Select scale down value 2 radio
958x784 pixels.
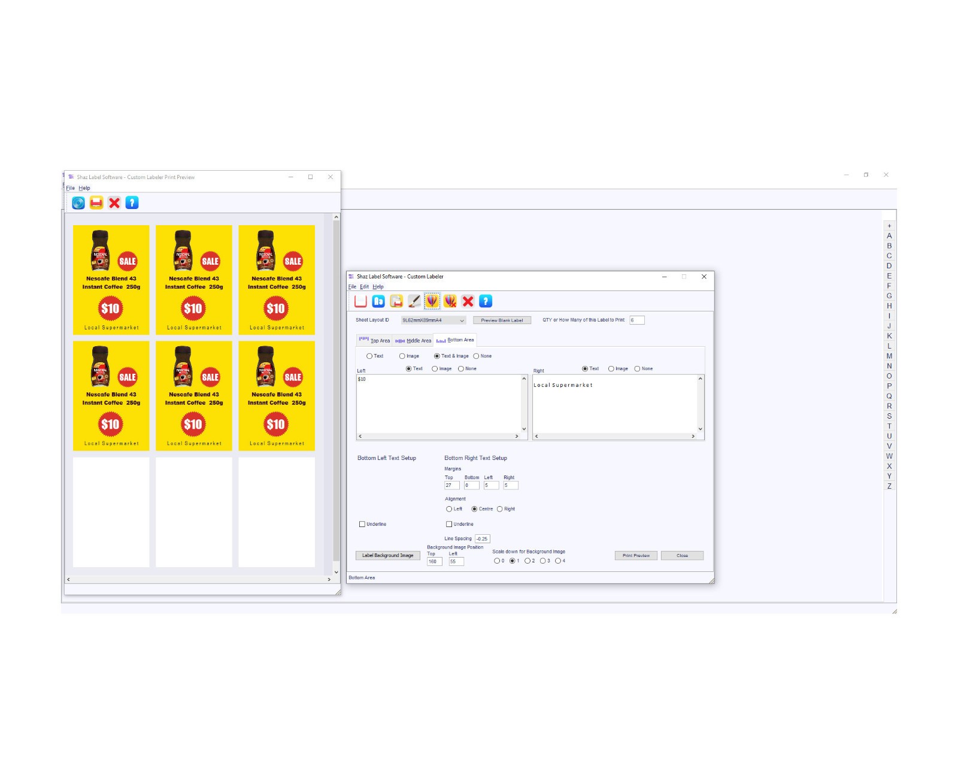click(x=527, y=561)
